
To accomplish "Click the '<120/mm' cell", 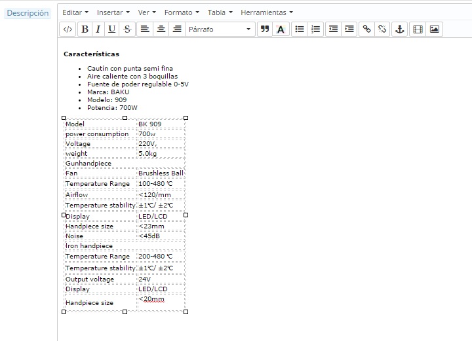I will pyautogui.click(x=161, y=194).
